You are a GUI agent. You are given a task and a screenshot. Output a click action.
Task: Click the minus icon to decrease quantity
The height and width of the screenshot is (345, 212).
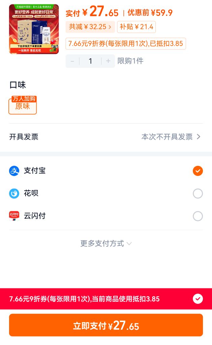(72, 61)
